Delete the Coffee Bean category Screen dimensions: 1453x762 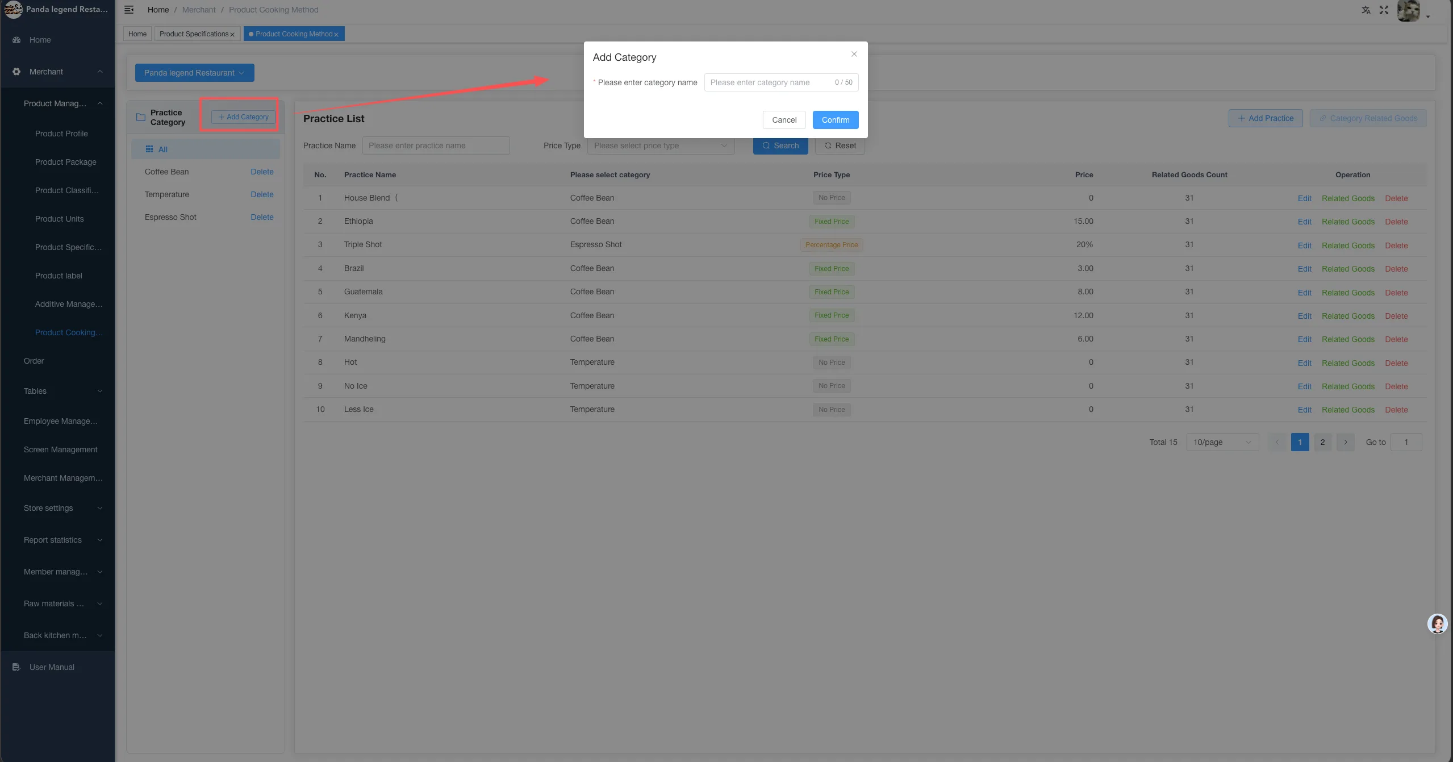262,172
